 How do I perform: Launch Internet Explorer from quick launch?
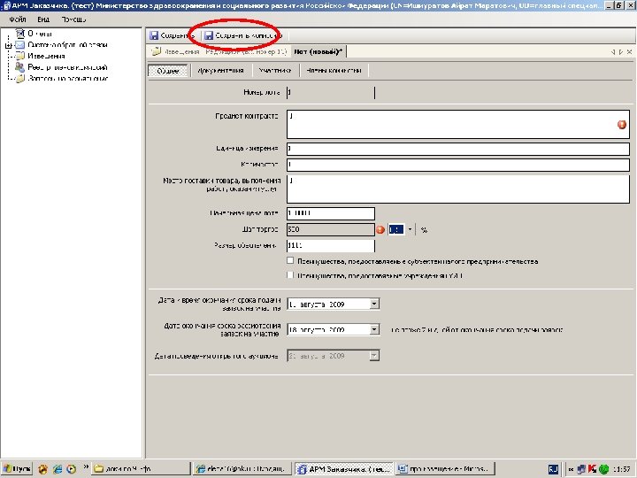58,469
